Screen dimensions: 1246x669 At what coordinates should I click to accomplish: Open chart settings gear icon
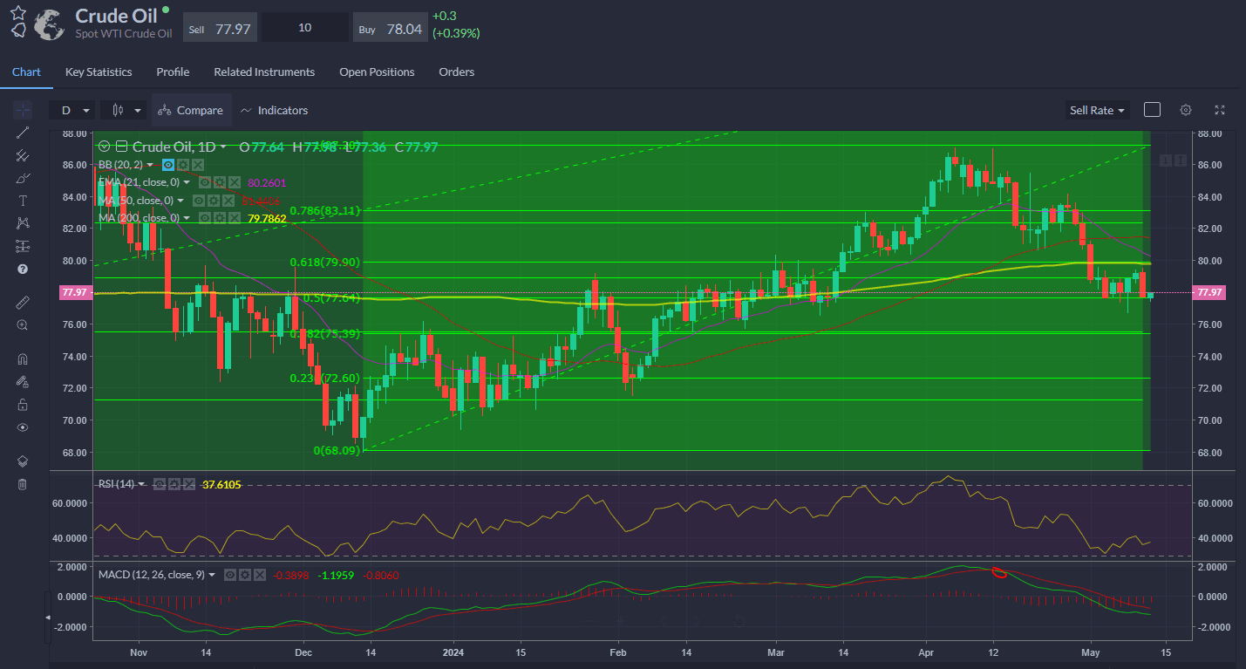1186,110
